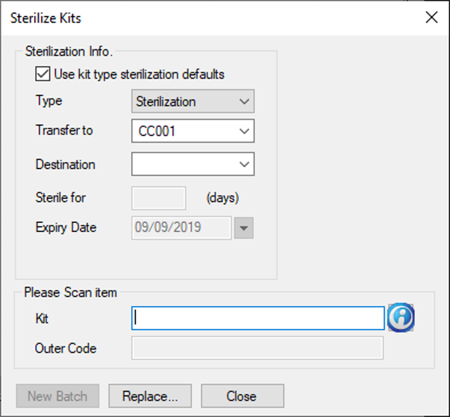The width and height of the screenshot is (450, 417).
Task: Click the Sterile for days field
Action: click(x=158, y=198)
